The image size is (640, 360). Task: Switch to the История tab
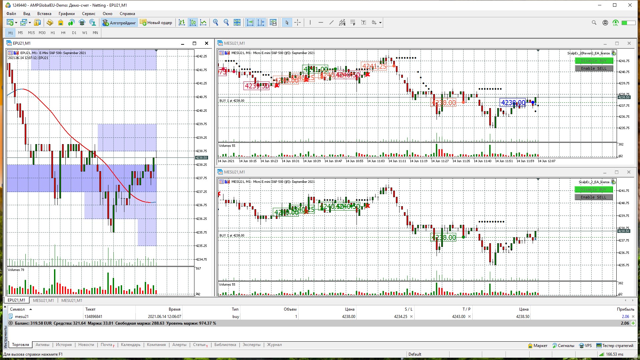[64, 345]
